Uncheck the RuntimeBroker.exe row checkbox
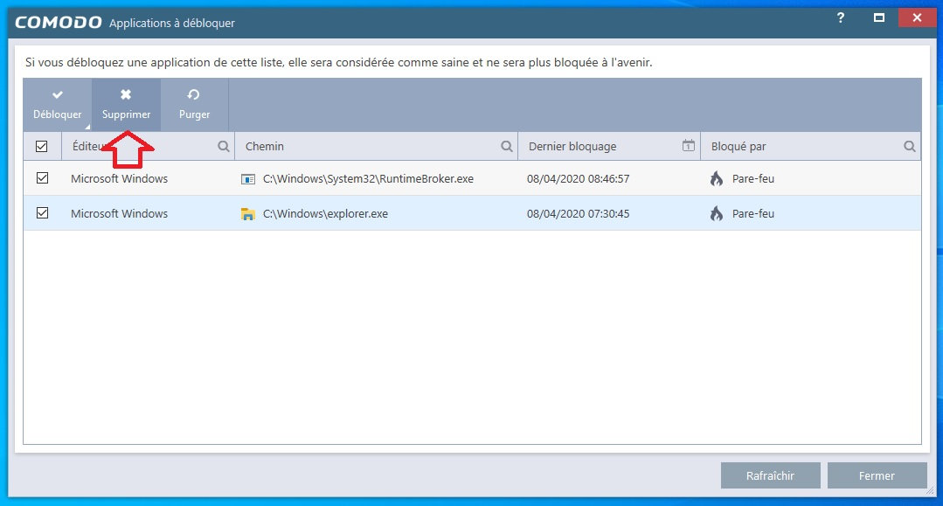This screenshot has height=506, width=943. click(x=42, y=178)
